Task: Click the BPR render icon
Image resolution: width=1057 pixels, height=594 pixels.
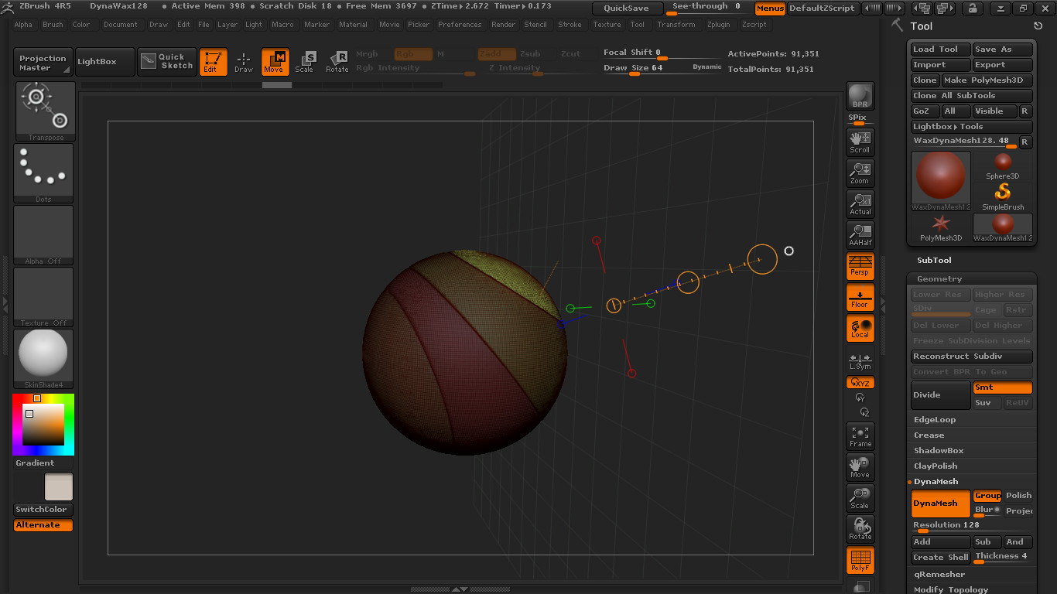Action: [x=860, y=96]
